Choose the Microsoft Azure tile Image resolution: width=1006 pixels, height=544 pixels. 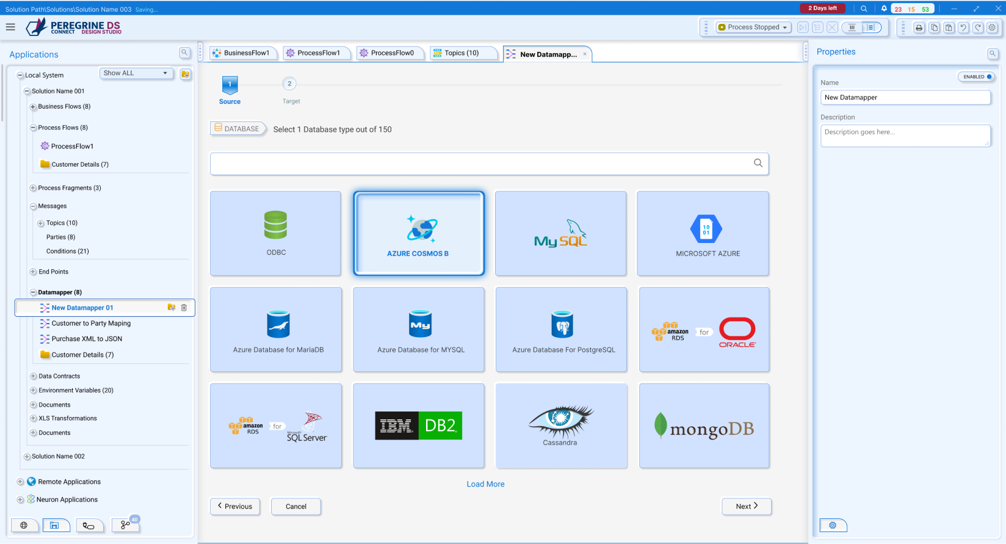(703, 233)
